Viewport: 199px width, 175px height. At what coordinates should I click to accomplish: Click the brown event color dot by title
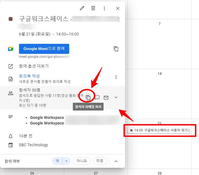coord(11,19)
